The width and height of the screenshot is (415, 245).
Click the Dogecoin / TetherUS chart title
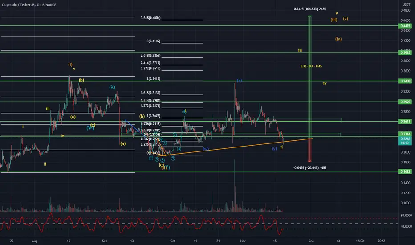tap(29, 5)
